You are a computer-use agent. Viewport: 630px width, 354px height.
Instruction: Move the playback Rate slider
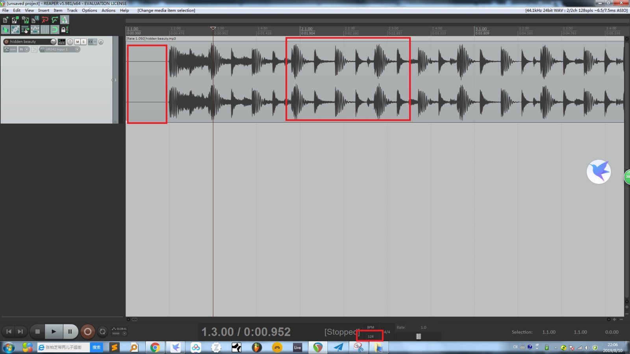pyautogui.click(x=418, y=336)
